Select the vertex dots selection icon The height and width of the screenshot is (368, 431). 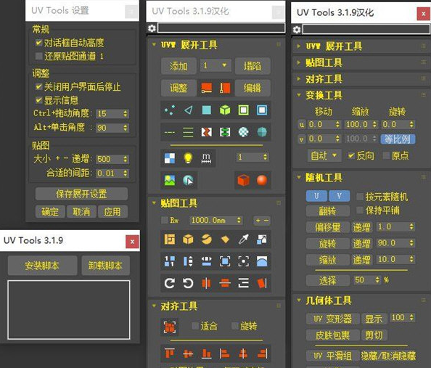click(170, 110)
